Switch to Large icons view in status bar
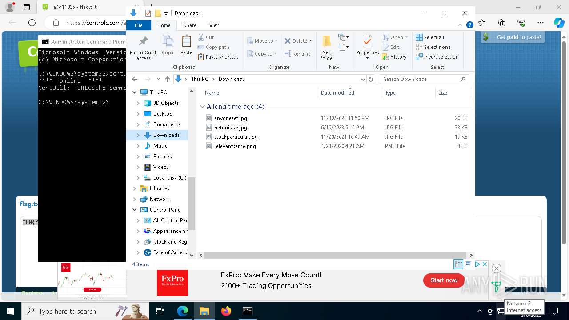Viewport: 569px width, 320px height. tap(468, 264)
